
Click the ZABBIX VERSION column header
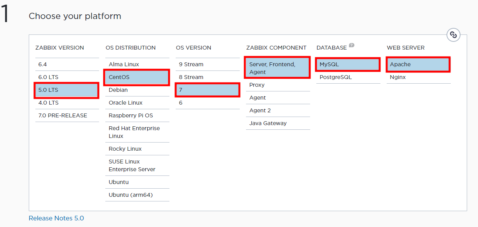point(59,48)
